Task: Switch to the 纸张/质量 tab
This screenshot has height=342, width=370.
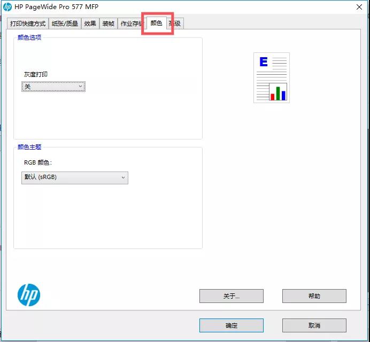Action: pyautogui.click(x=65, y=24)
